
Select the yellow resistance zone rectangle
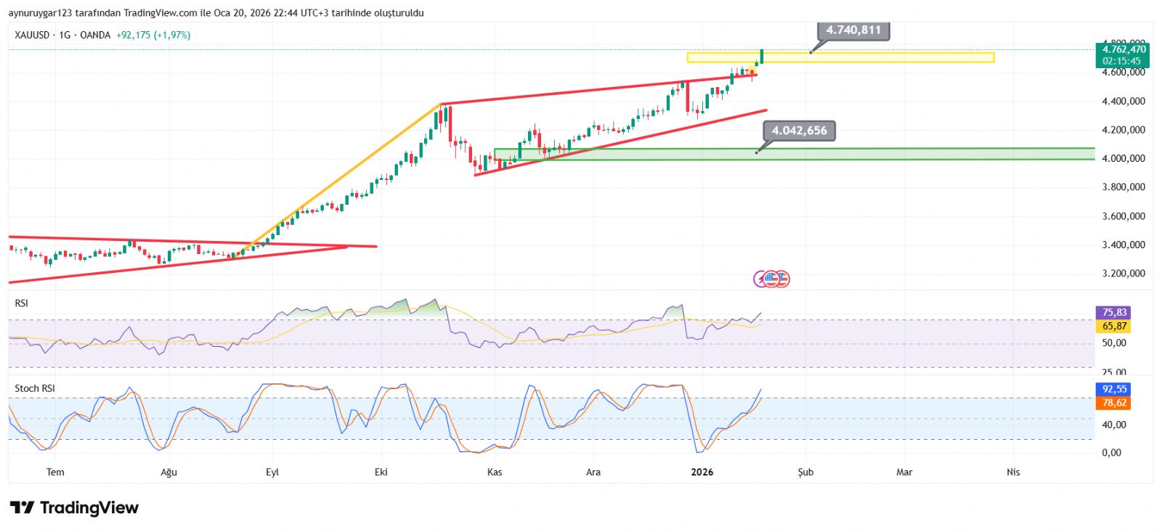871,57
